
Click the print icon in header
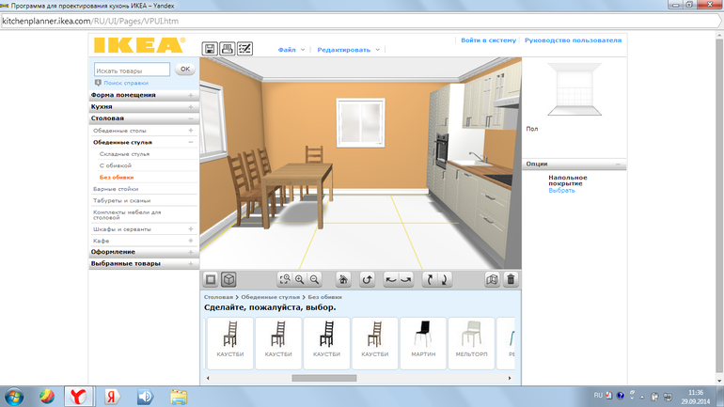coord(228,49)
